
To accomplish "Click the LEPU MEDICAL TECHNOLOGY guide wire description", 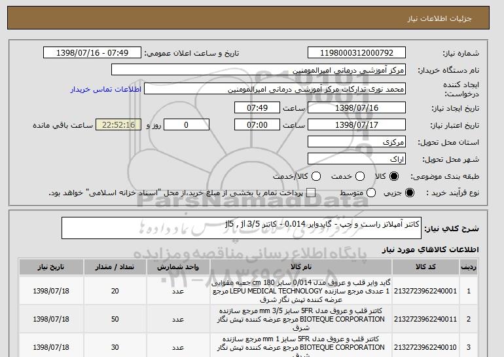I will coord(301,291).
